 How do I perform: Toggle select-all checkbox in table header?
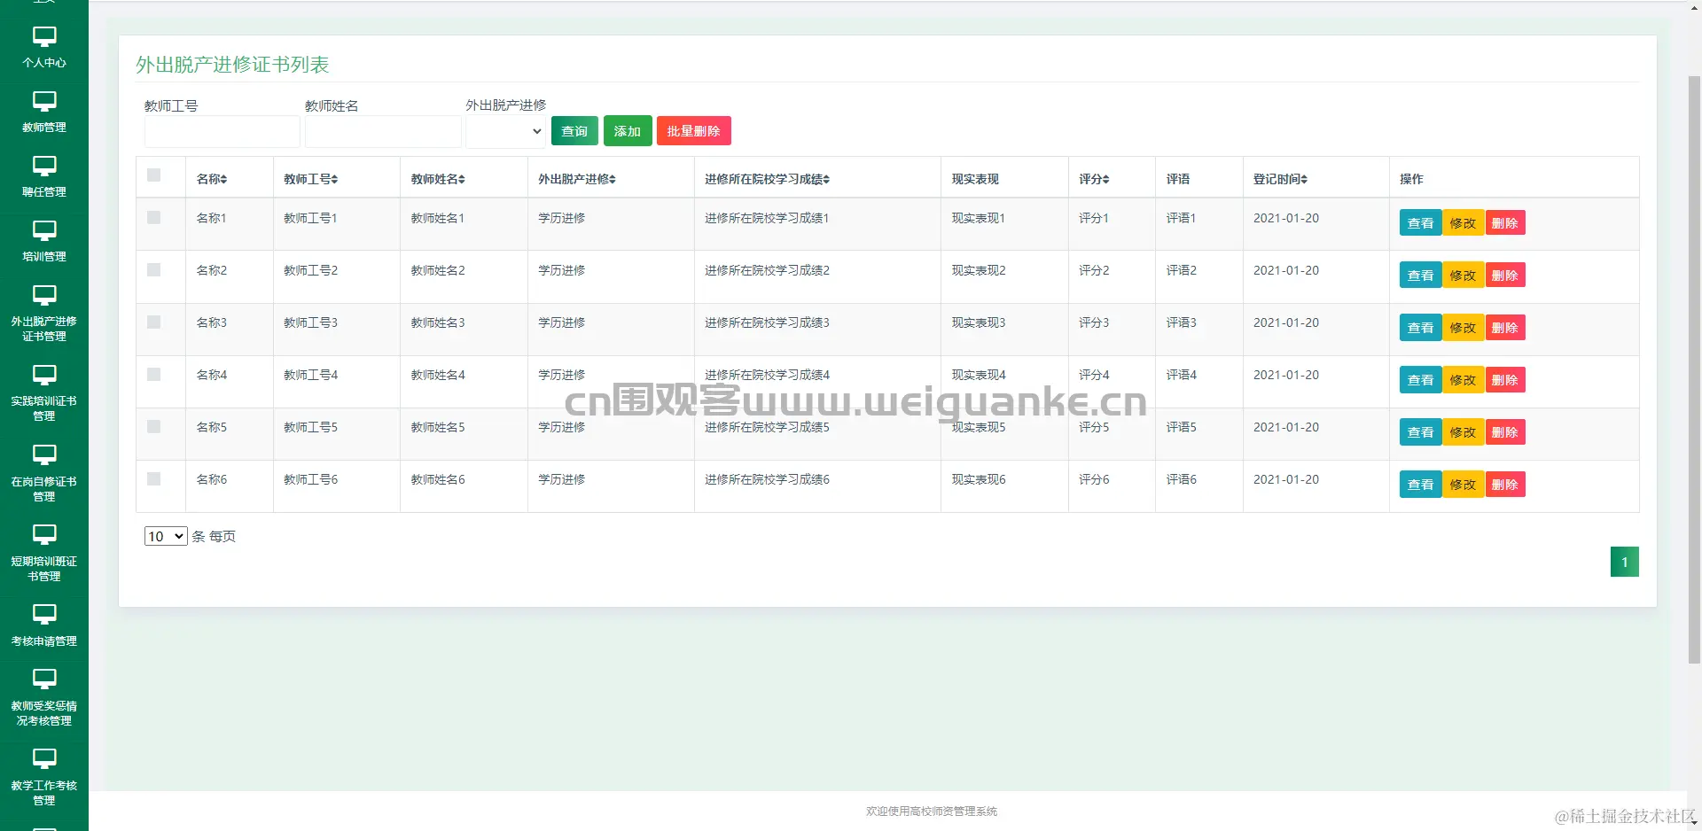(x=154, y=175)
